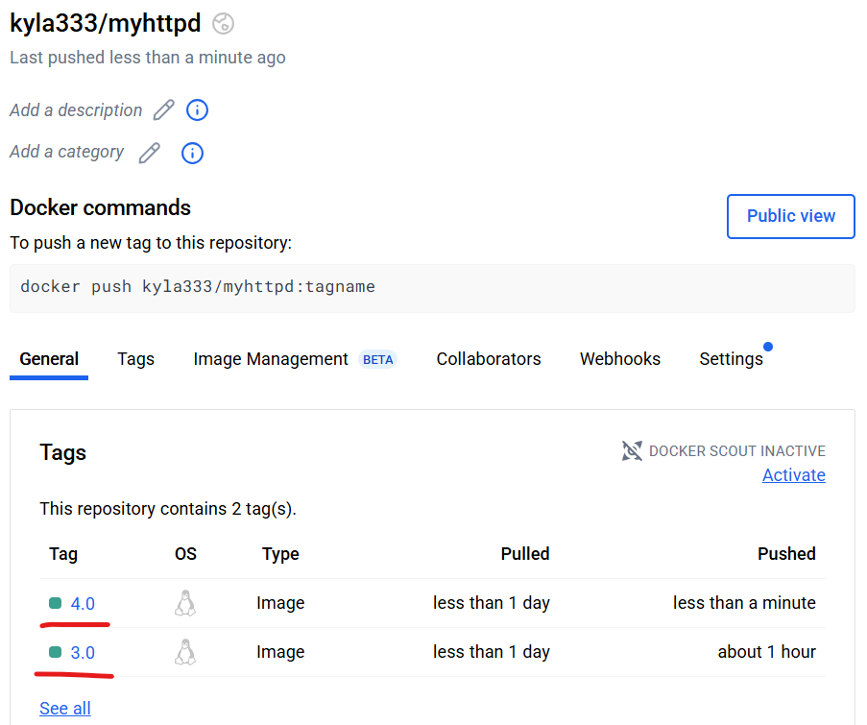
Task: Click the Docker Scout inactive icon
Action: pos(632,450)
